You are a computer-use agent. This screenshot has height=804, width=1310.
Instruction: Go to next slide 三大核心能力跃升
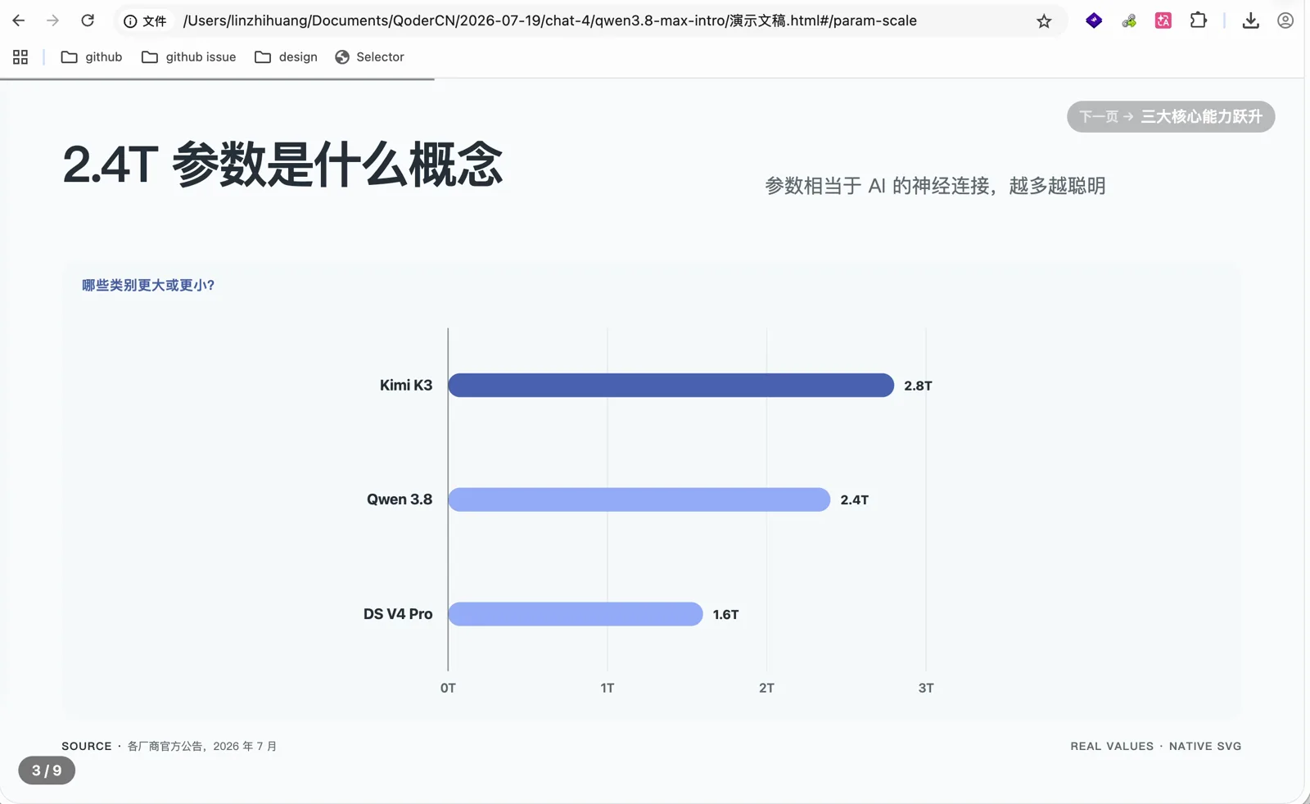(x=1171, y=116)
